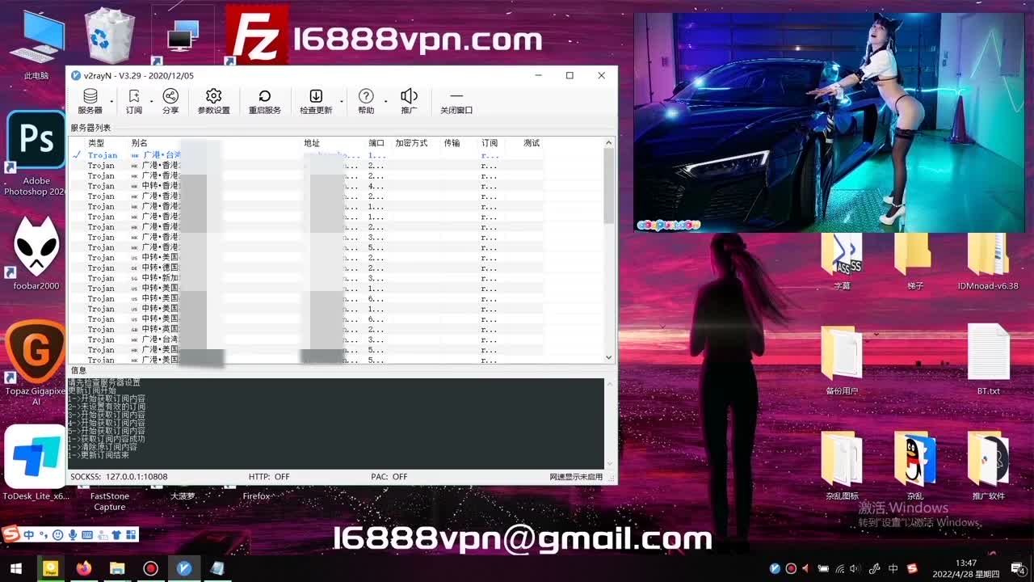Viewport: 1034px width, 582px height.
Task: Click the server list vertical scrollbar thumb
Action: pos(609,186)
